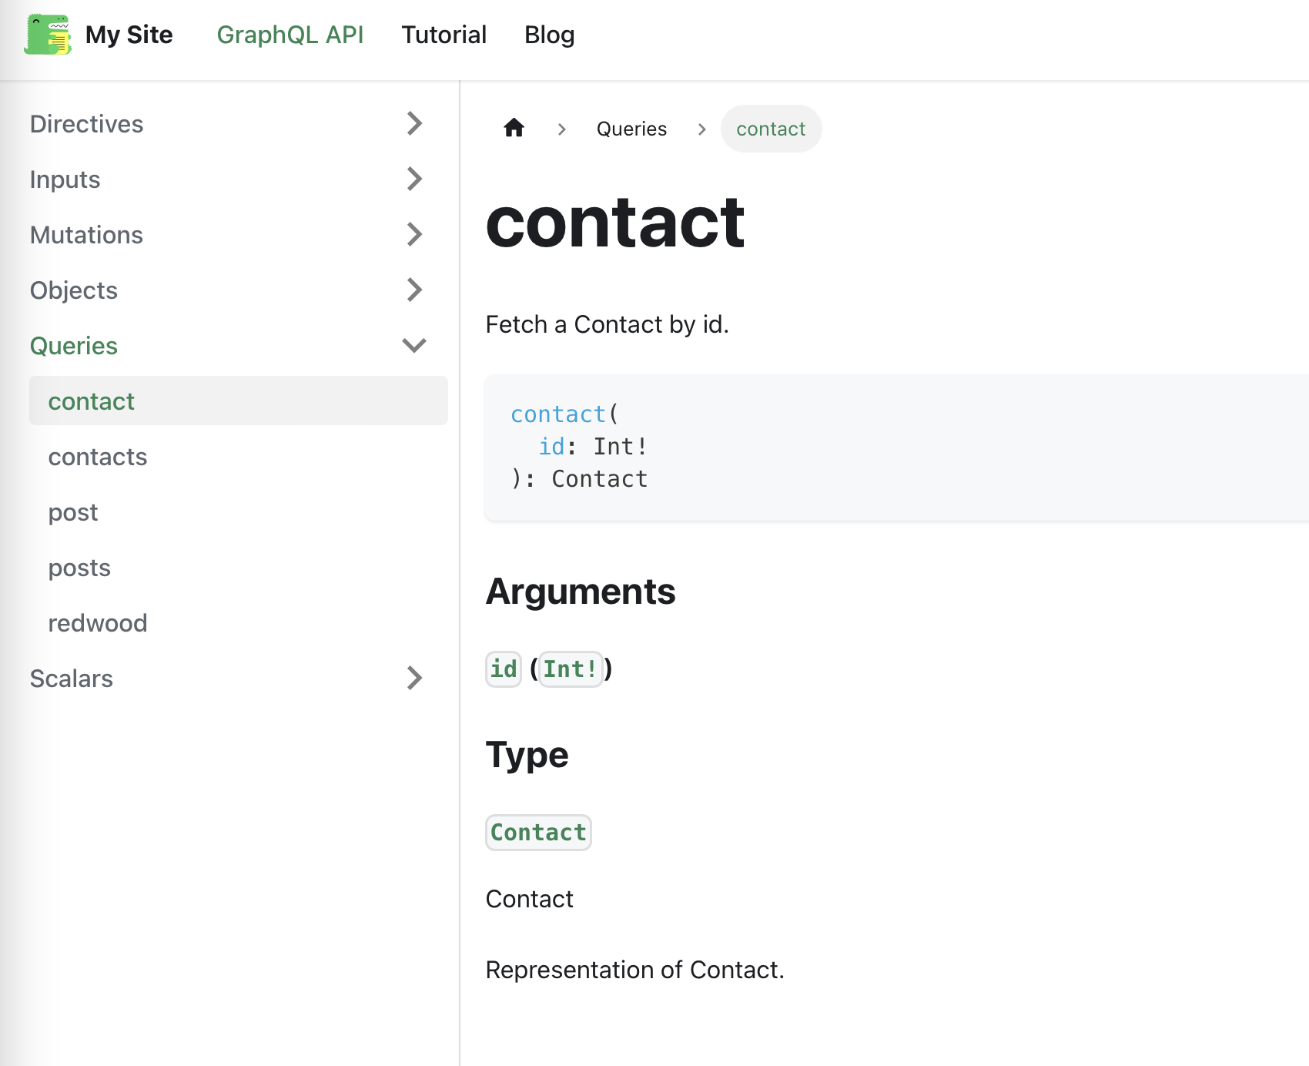Click the My Site home link
1309x1066 pixels.
coord(129,35)
